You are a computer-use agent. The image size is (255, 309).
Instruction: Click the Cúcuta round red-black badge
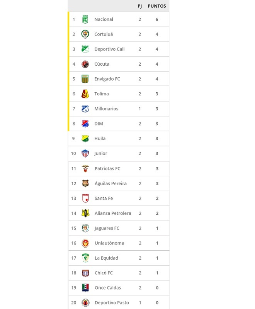[85, 64]
